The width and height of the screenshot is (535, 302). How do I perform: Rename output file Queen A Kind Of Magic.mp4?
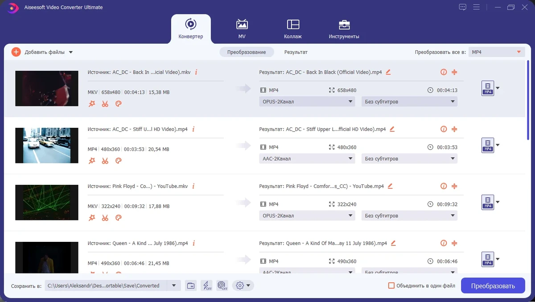tap(393, 243)
